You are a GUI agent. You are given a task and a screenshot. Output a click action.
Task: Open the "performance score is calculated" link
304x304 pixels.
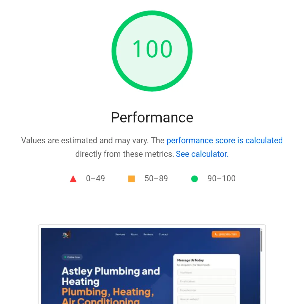point(224,141)
